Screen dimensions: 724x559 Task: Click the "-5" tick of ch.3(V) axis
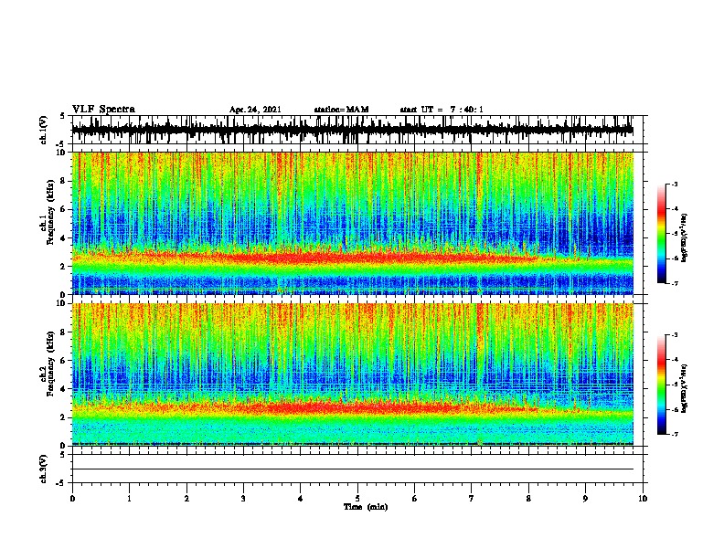60,483
